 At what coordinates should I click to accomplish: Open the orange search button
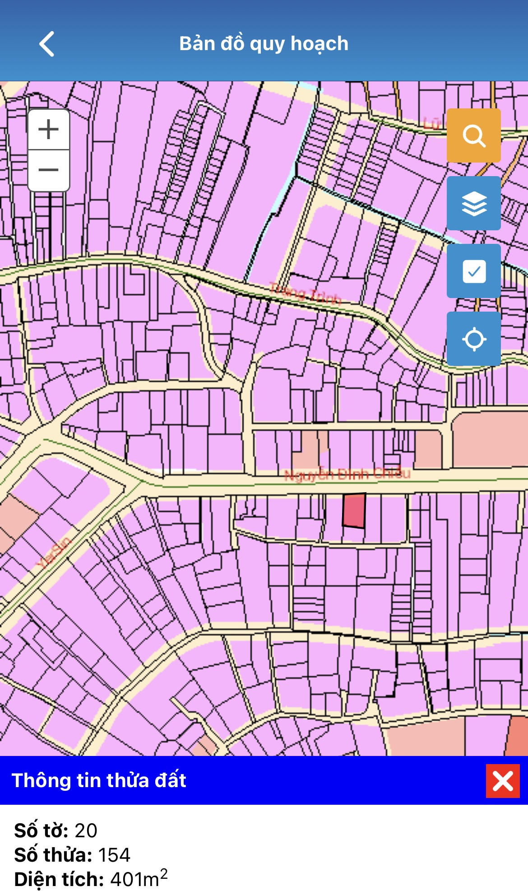pyautogui.click(x=473, y=135)
